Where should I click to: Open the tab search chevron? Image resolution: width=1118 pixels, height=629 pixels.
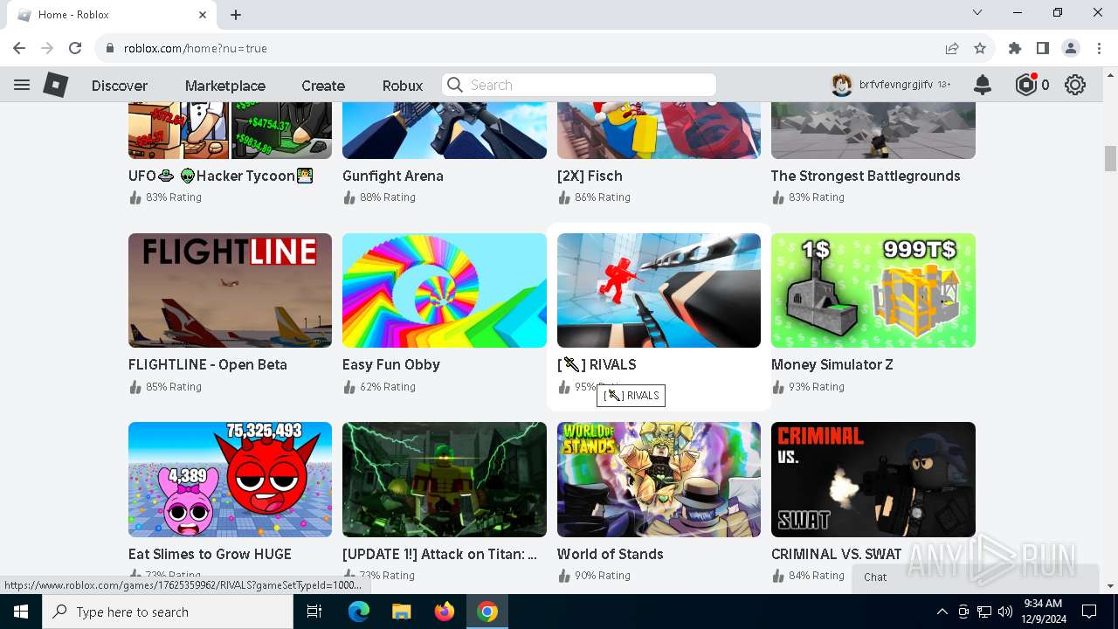977,13
